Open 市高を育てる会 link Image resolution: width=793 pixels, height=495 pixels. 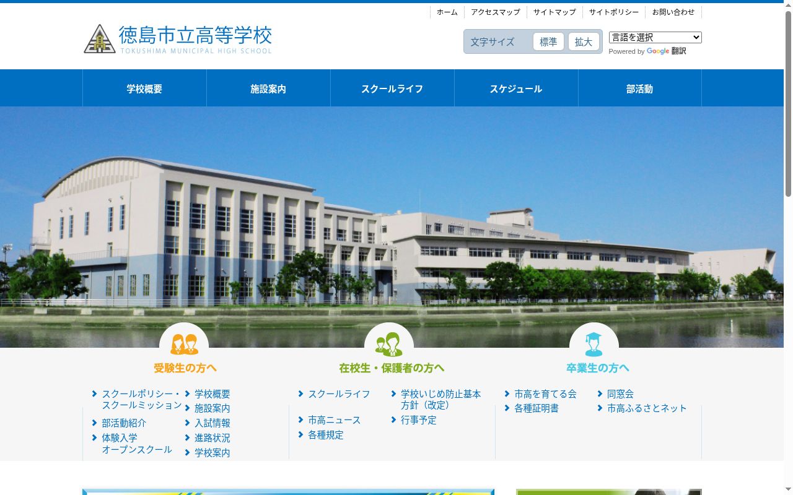(545, 394)
